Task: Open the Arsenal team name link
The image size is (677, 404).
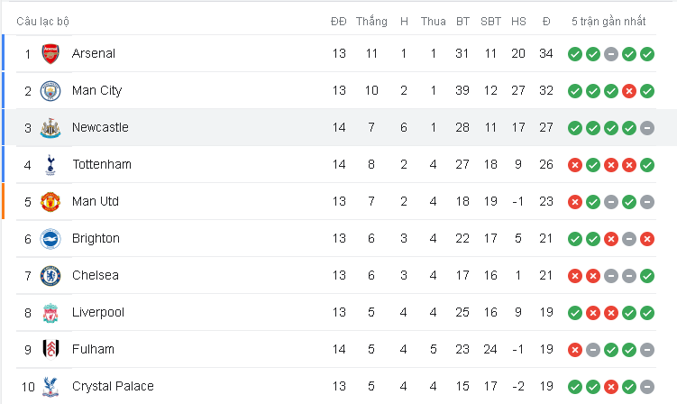Action: point(94,53)
